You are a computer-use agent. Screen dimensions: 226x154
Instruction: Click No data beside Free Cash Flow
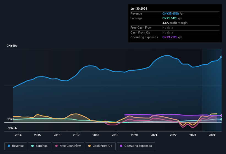coord(168,28)
